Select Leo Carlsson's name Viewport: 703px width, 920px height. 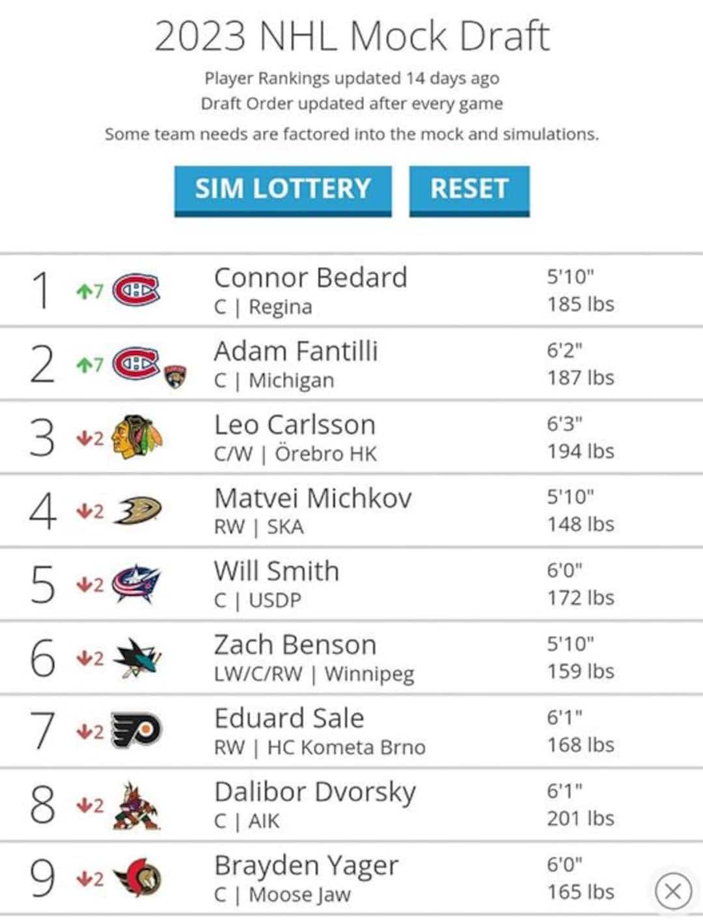coord(295,425)
